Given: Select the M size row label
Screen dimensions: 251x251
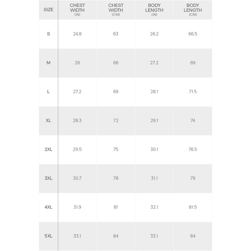Looking at the screenshot, I should (x=49, y=63).
